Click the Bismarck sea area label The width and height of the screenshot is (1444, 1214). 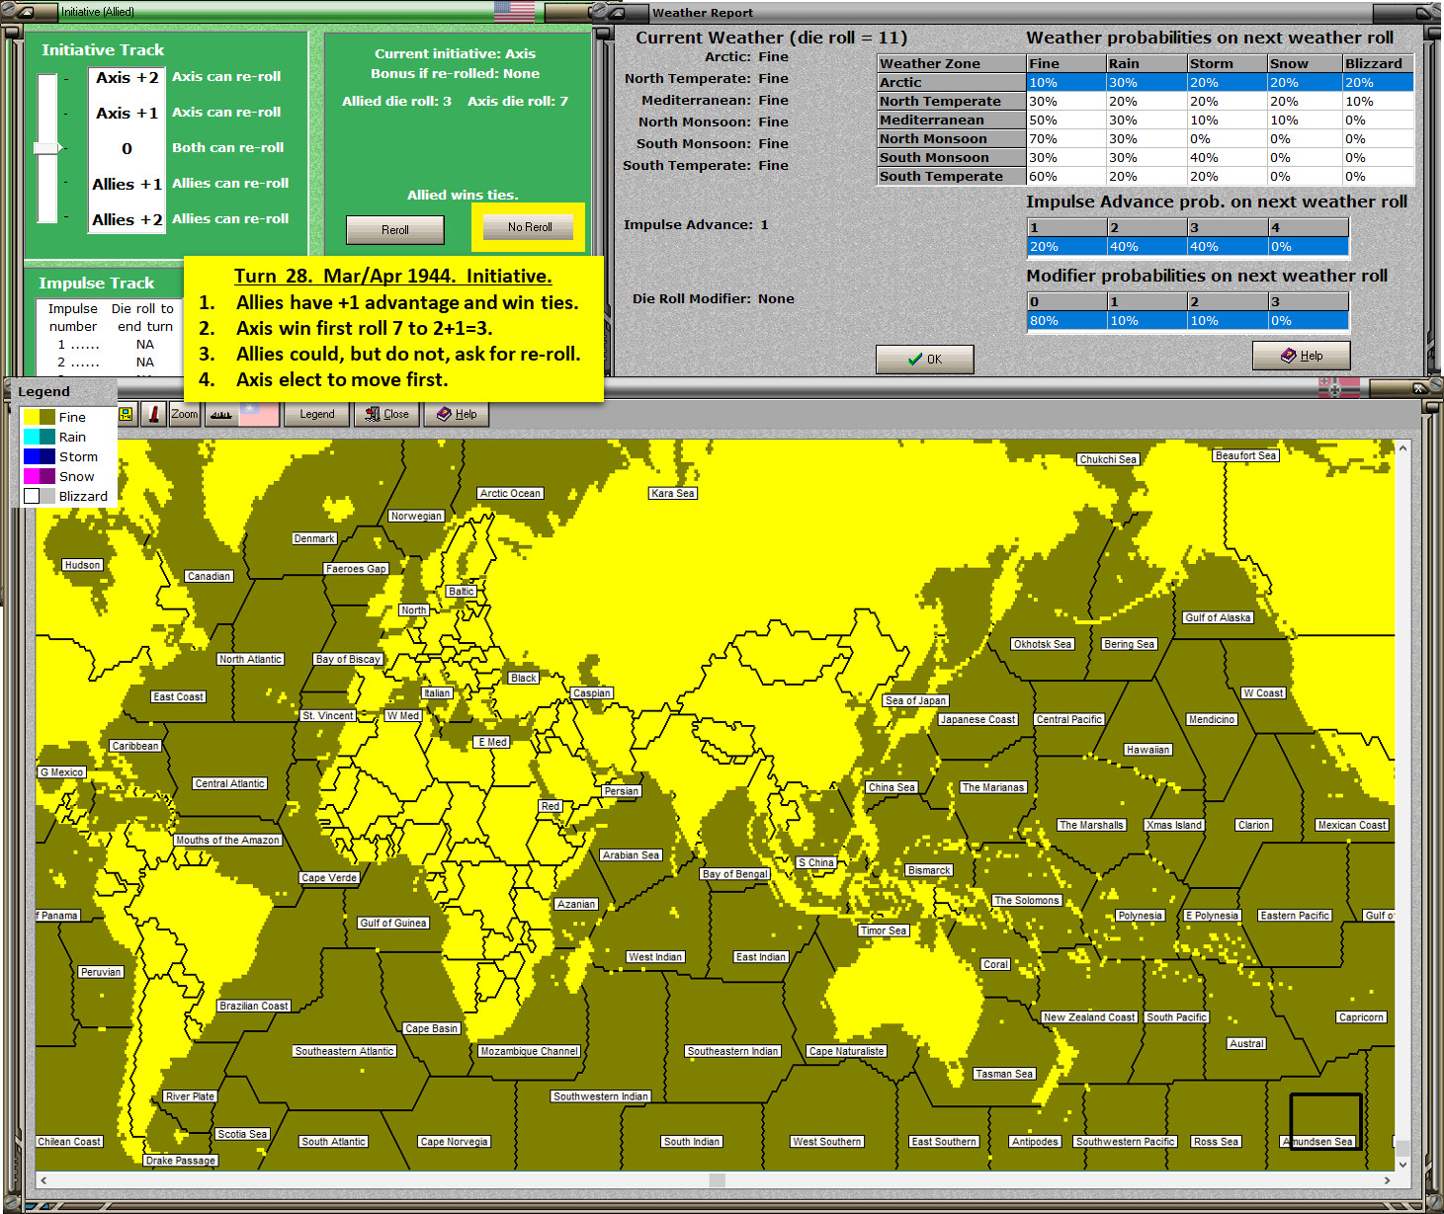click(929, 870)
